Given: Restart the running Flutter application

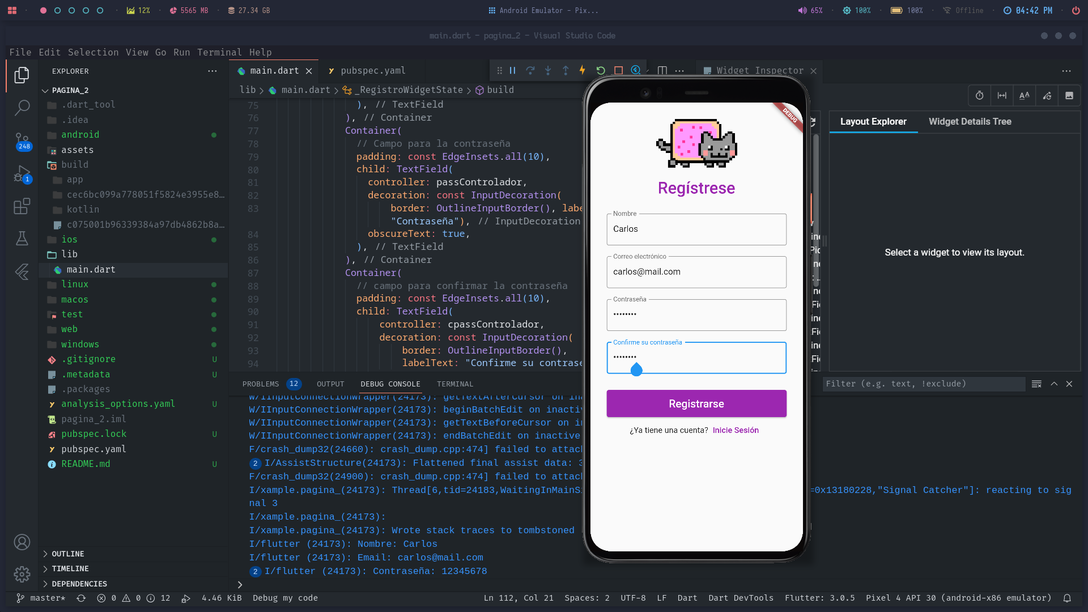Looking at the screenshot, I should pyautogui.click(x=601, y=70).
